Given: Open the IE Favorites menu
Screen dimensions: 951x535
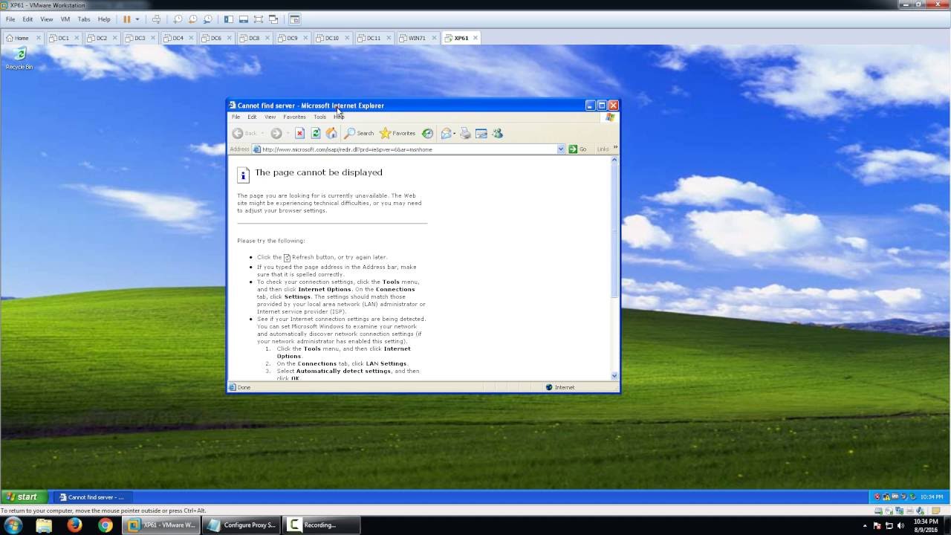Looking at the screenshot, I should pyautogui.click(x=294, y=117).
